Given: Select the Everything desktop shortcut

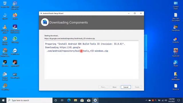Looking at the screenshot, I should click(x=5, y=87).
